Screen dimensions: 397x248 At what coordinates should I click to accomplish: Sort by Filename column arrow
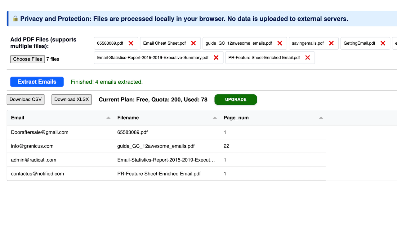tap(215, 118)
